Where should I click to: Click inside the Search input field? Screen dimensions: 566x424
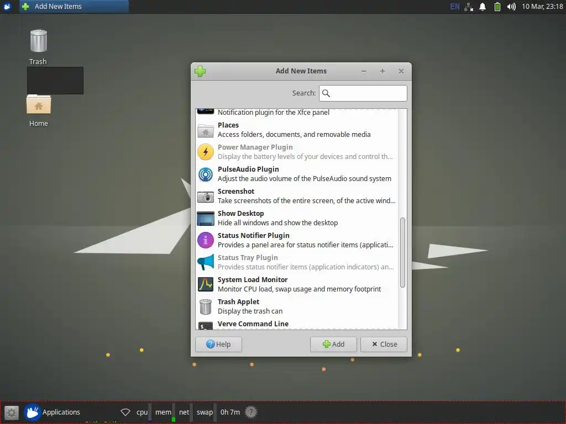(x=363, y=93)
